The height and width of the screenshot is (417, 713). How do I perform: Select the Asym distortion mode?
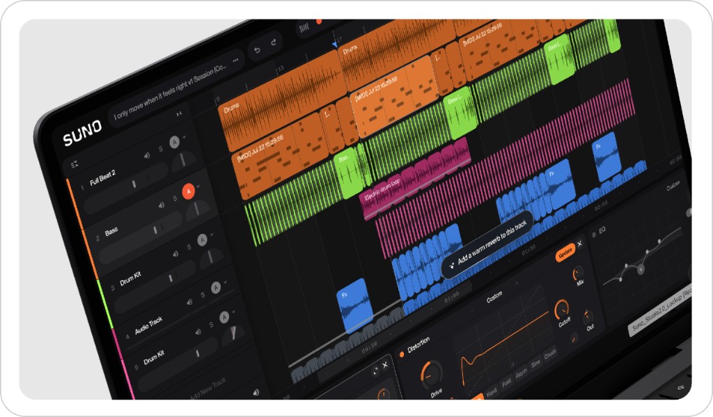(x=521, y=373)
